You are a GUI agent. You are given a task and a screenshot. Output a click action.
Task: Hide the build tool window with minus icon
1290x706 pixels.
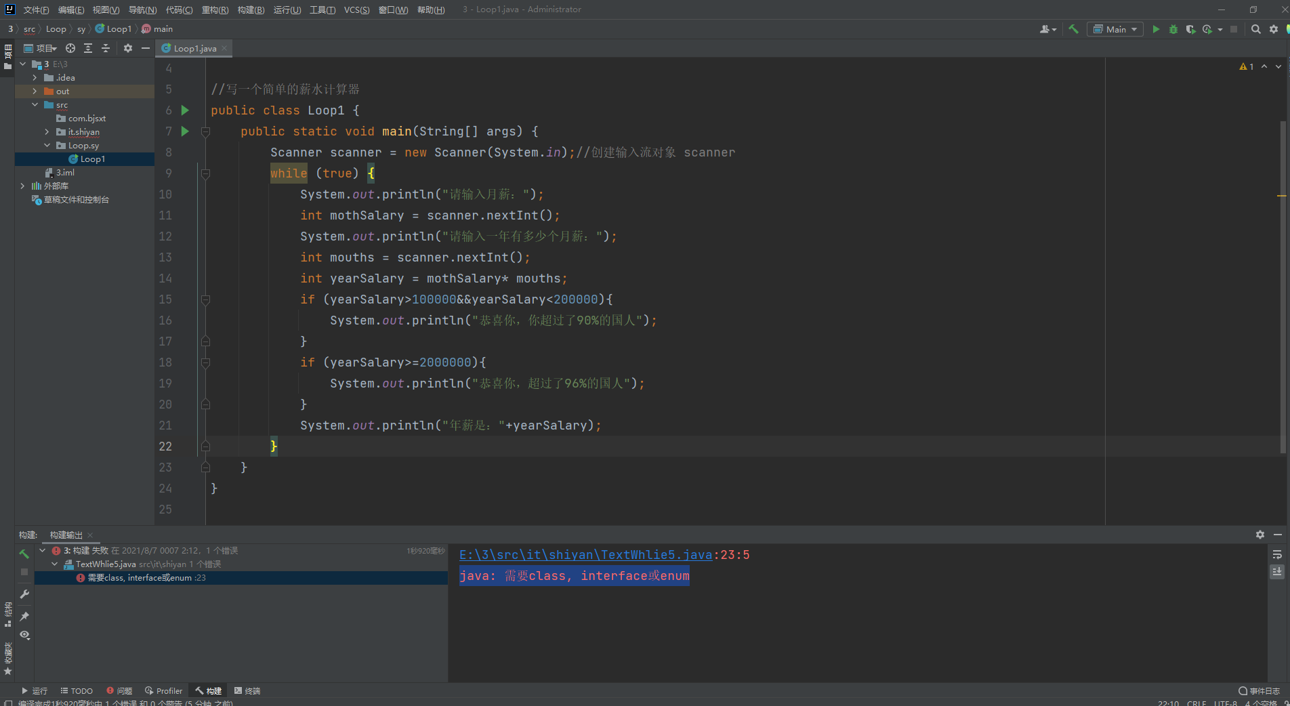tap(1278, 535)
